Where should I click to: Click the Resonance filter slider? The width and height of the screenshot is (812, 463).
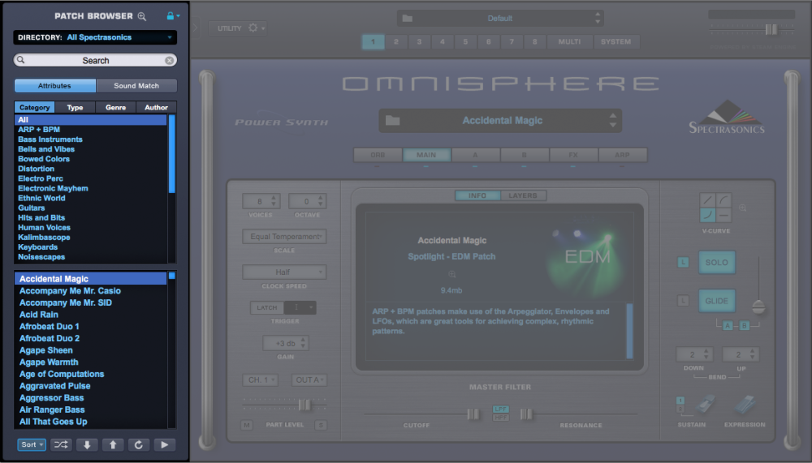tap(526, 414)
